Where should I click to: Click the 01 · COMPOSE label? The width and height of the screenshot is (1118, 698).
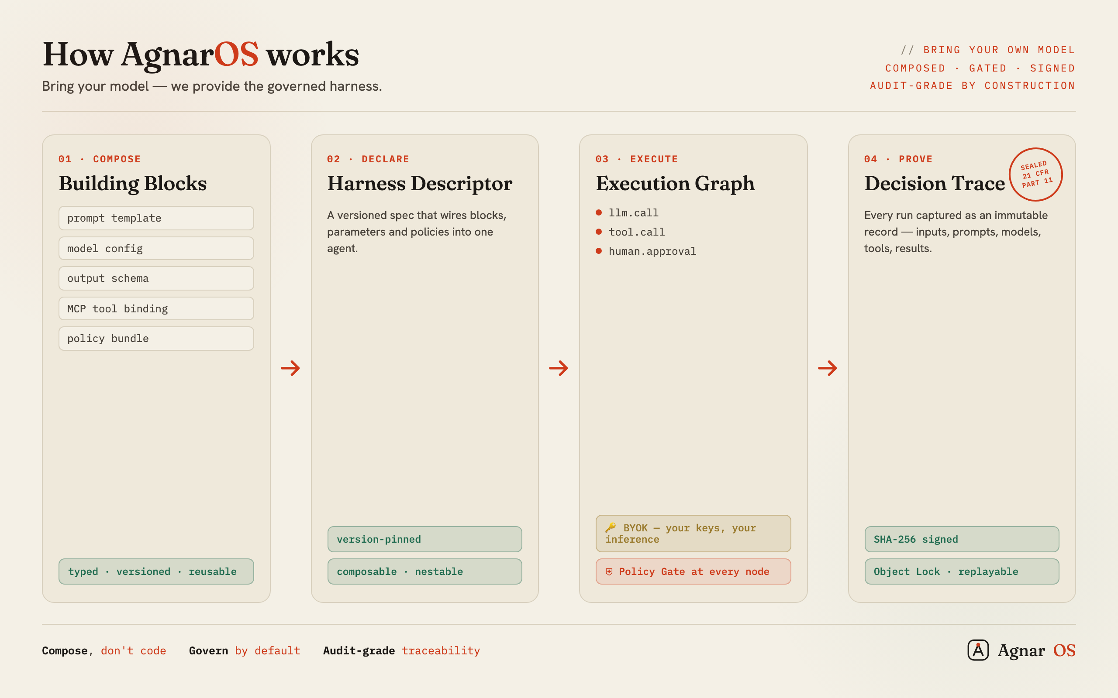(99, 159)
